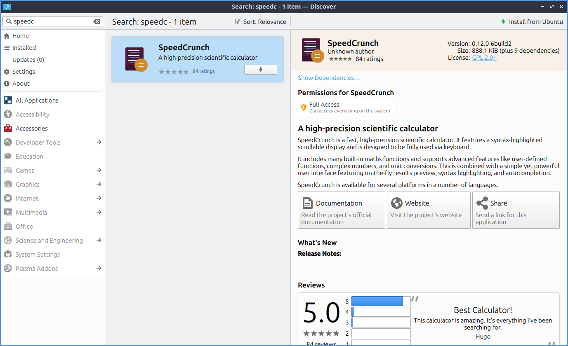Follow the GPL-2.0+ license link
This screenshot has width=568, height=346.
(x=484, y=58)
